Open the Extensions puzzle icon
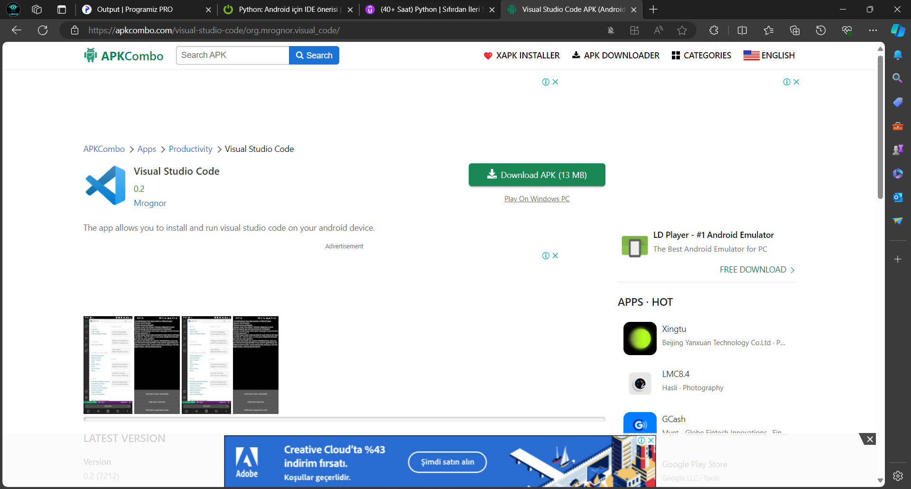 point(714,30)
